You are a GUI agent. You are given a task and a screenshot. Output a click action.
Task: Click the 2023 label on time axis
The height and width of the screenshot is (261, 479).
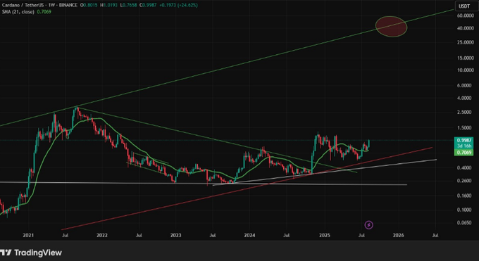click(175, 236)
